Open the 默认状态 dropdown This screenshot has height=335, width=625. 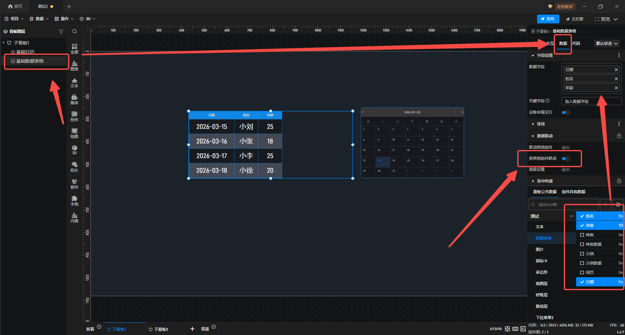click(x=606, y=43)
